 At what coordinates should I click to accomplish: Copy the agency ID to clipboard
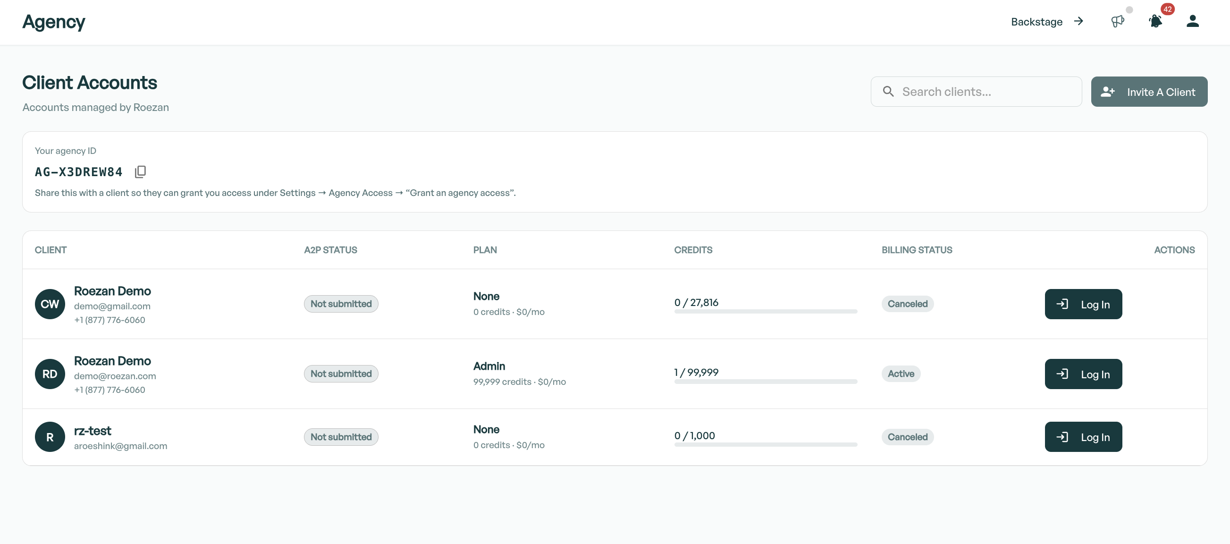coord(140,172)
